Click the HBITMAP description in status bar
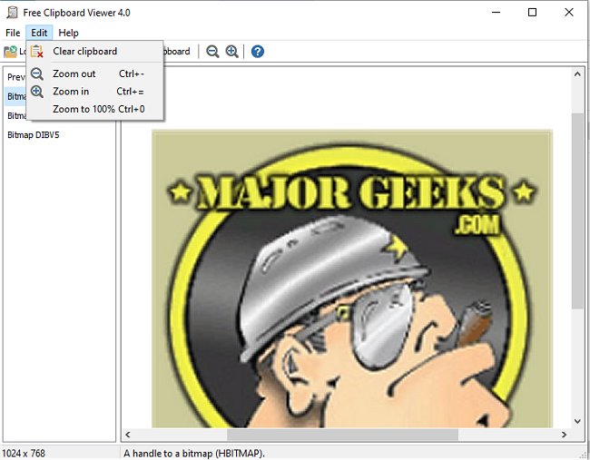The width and height of the screenshot is (590, 460). click(x=194, y=454)
